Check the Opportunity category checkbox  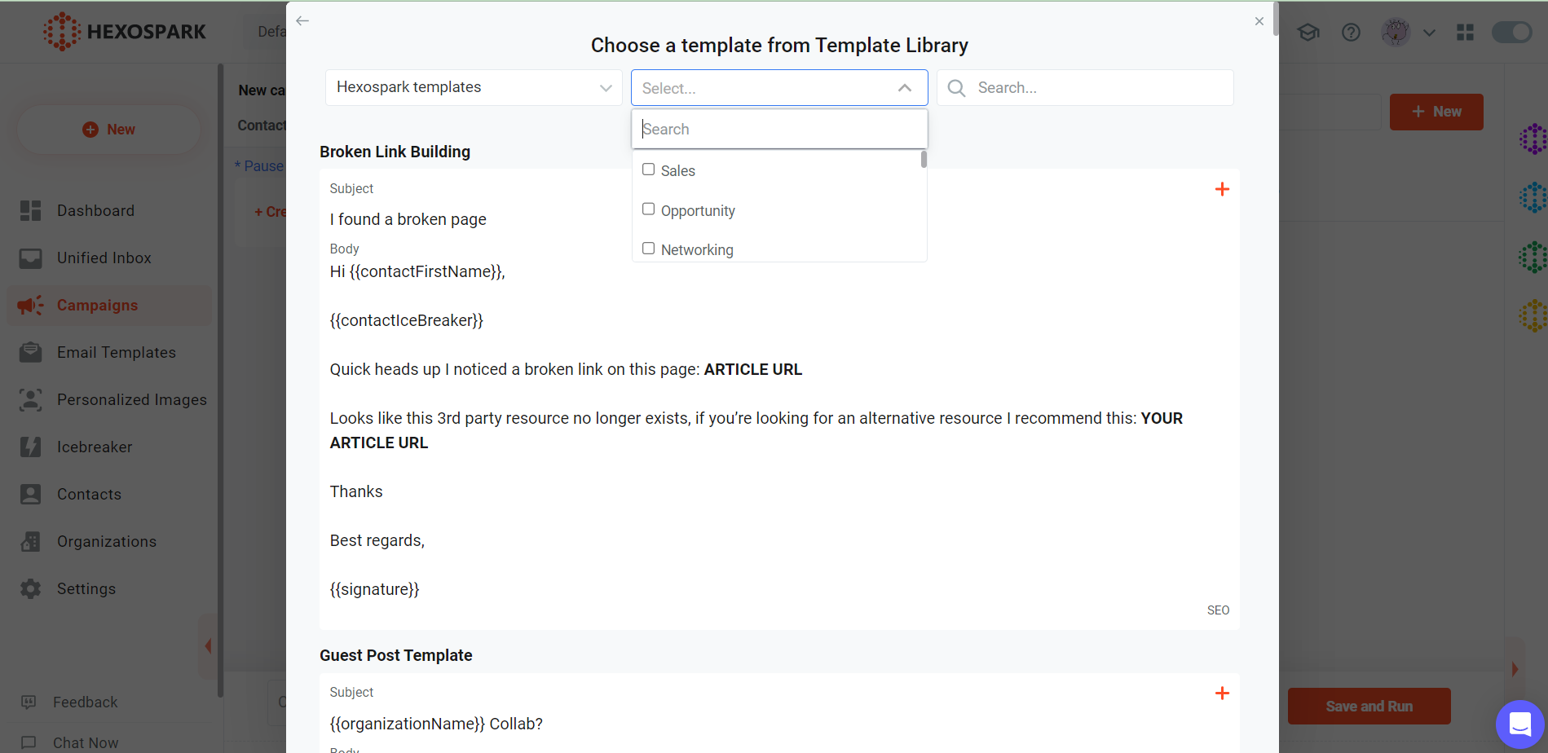point(649,209)
